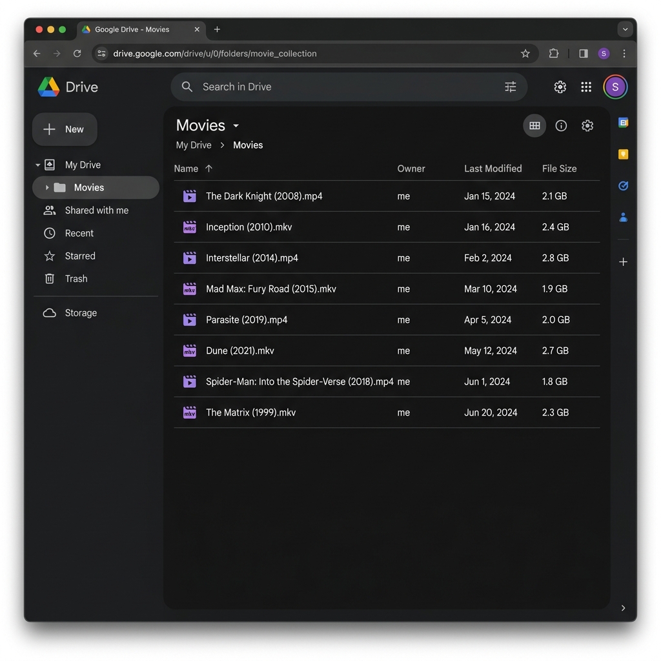Toggle the browser side panel
The image size is (661, 661).
coord(583,54)
